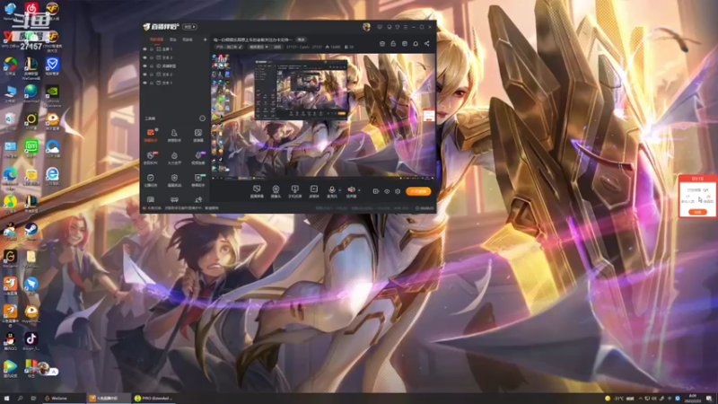Open the League of Legends WeGame desktop icon
This screenshot has width=718, height=404.
(31, 66)
